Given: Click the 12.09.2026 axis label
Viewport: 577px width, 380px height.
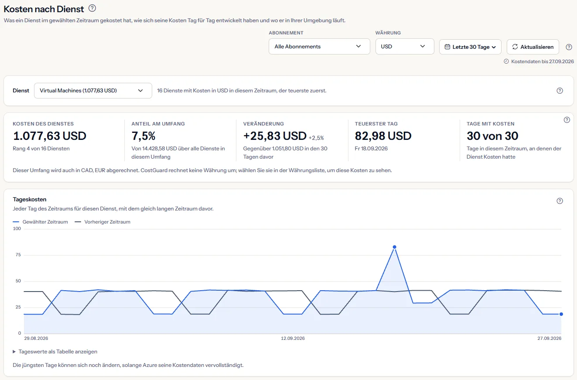Looking at the screenshot, I should click(x=293, y=339).
